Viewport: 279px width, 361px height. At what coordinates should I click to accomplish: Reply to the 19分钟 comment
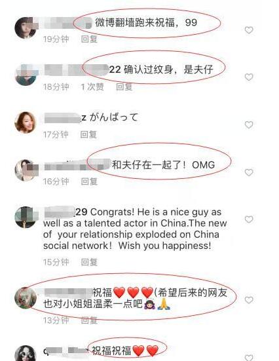coord(89,39)
